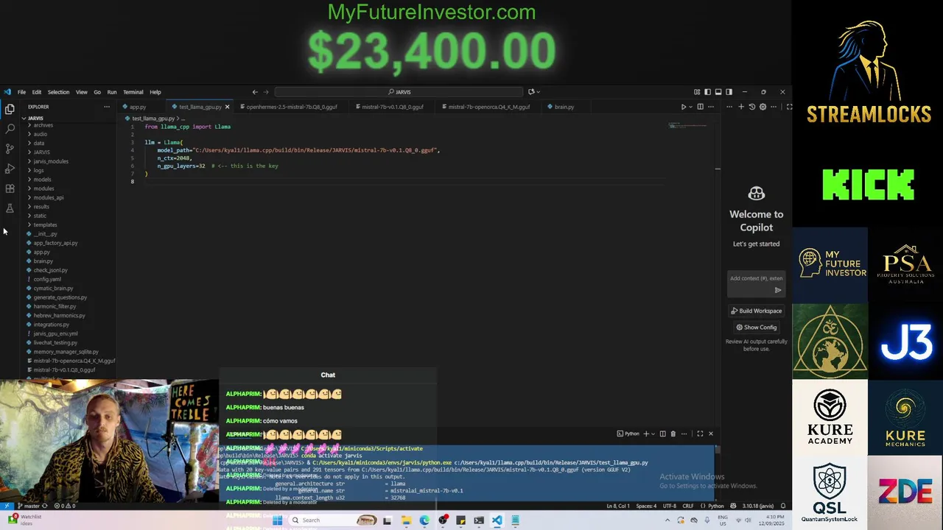Start a new Copilot chat with plus
Screen dimensions: 943x530
pyautogui.click(x=741, y=107)
